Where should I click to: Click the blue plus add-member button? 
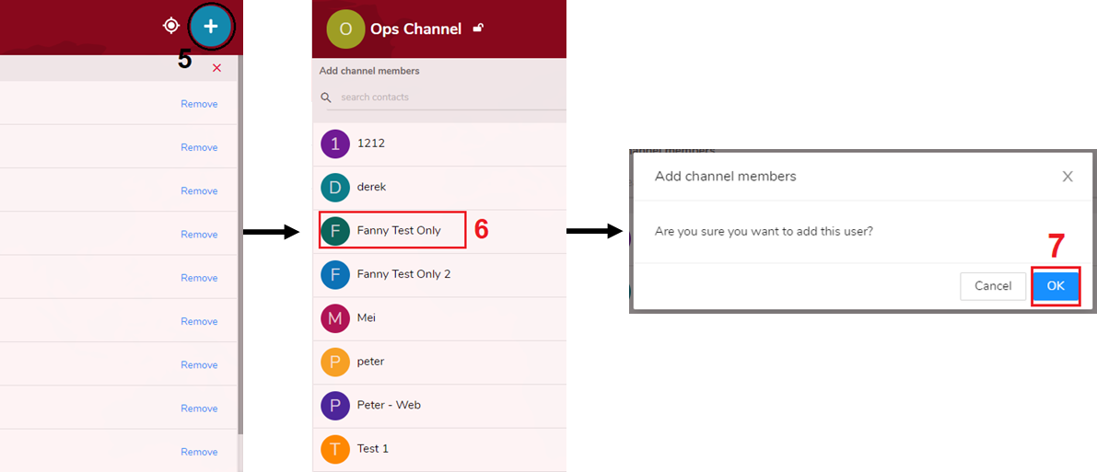click(x=211, y=27)
